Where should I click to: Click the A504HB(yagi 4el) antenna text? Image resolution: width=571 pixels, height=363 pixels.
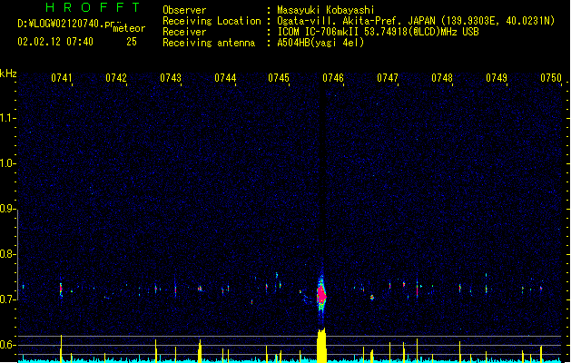click(x=320, y=43)
